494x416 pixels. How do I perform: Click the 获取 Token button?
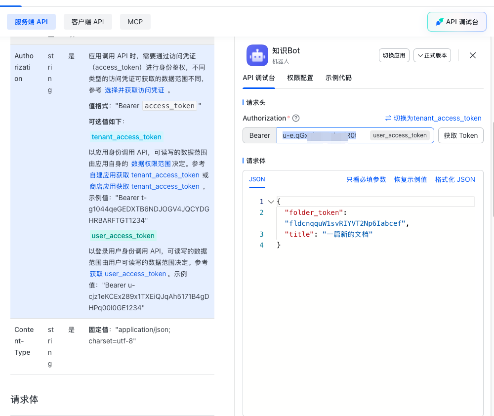(x=460, y=135)
